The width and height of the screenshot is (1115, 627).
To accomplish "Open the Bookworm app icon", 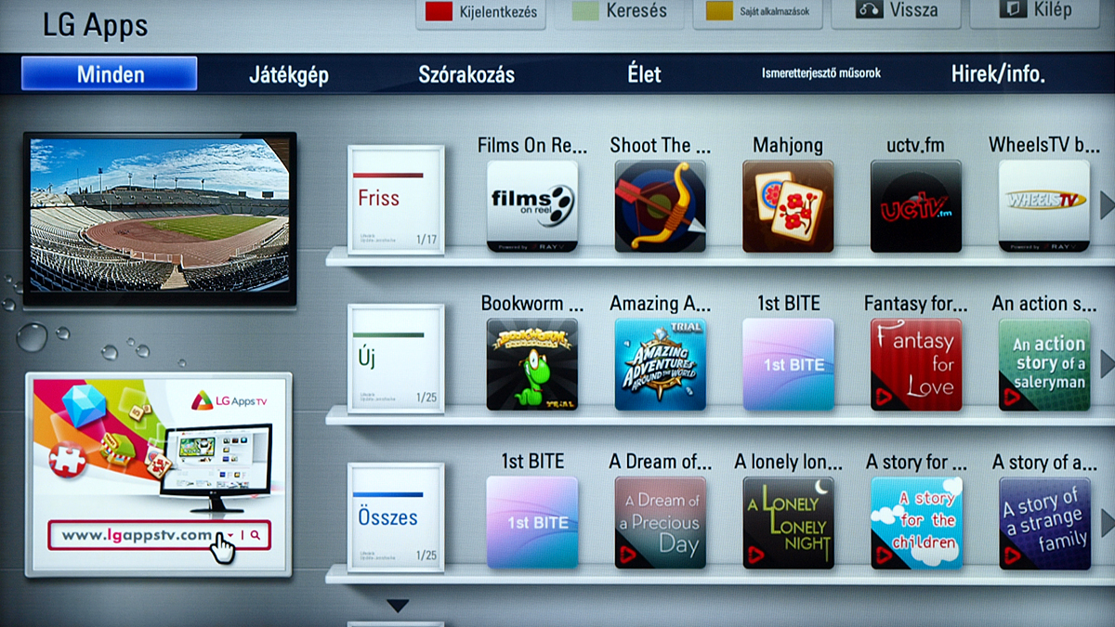I will click(x=532, y=365).
